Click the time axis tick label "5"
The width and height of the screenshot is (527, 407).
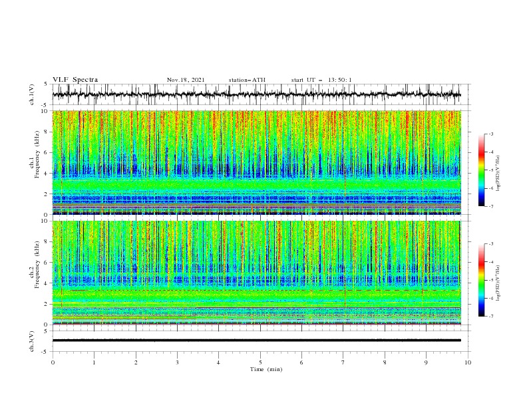[x=260, y=362]
